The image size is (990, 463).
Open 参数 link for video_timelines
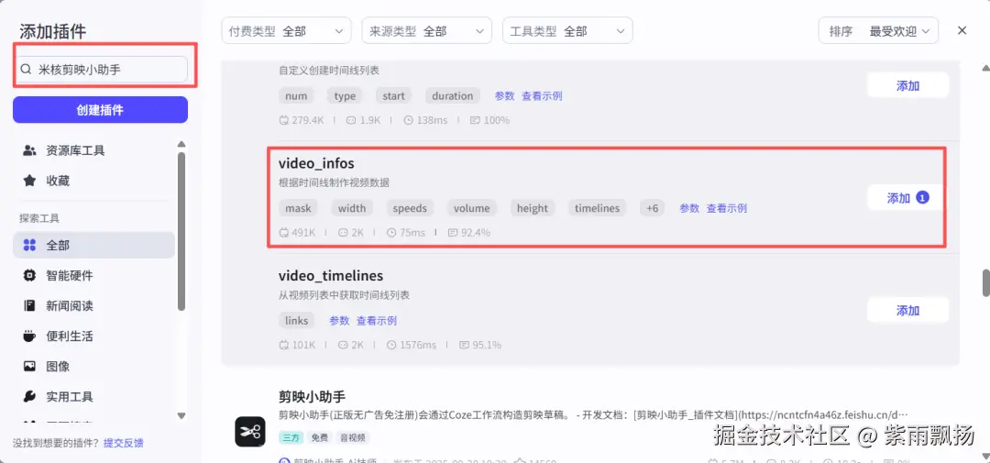pos(339,321)
